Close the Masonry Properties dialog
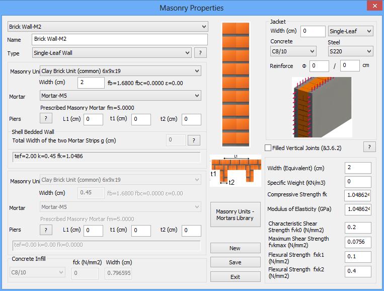The width and height of the screenshot is (384, 291). [375, 6]
